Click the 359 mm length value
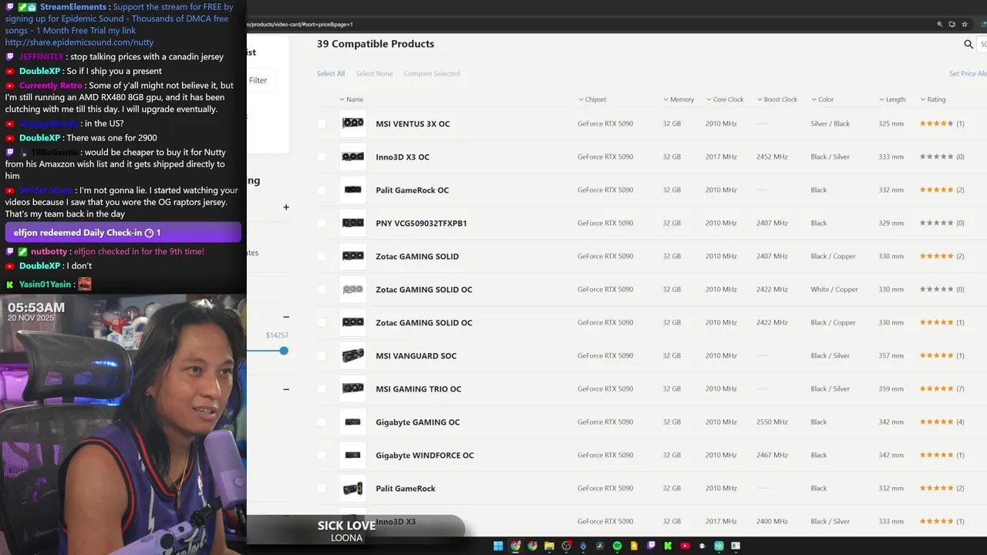This screenshot has height=555, width=987. pyautogui.click(x=891, y=388)
